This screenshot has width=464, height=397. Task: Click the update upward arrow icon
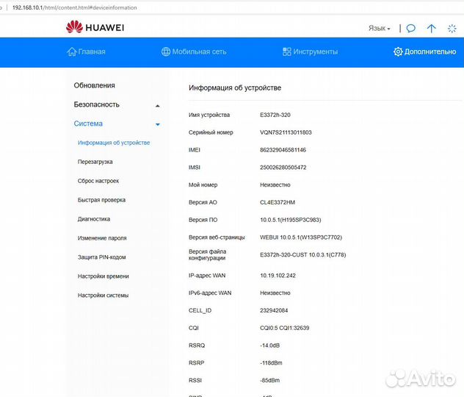(432, 29)
